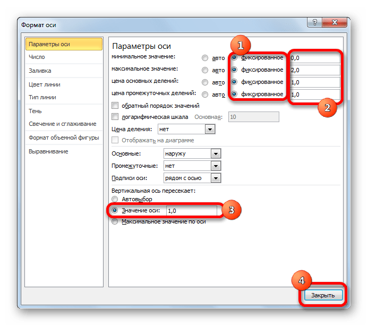The image size is (368, 326).
Task: Select фиксированное for цена промежуточных делений
Action: pos(234,94)
